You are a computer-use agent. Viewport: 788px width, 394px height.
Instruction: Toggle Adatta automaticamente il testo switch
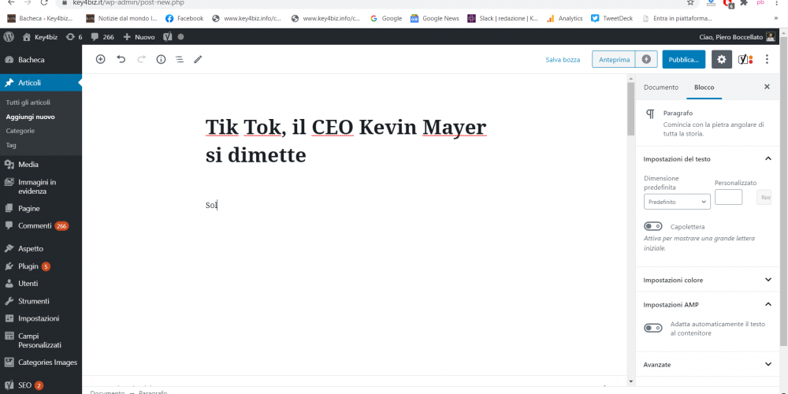(x=652, y=328)
